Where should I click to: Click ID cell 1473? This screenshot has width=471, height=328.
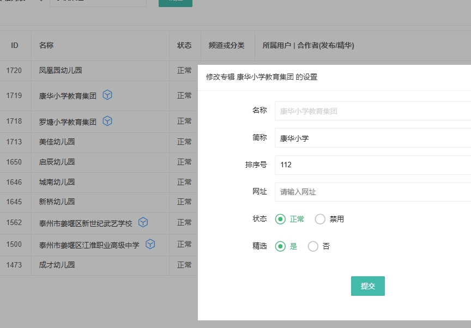point(14,265)
